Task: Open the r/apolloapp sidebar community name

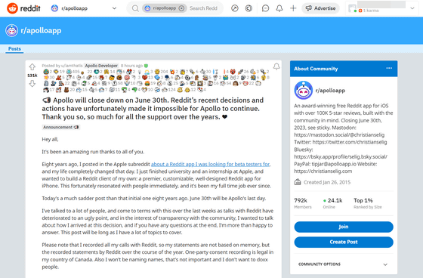Action: [330, 91]
